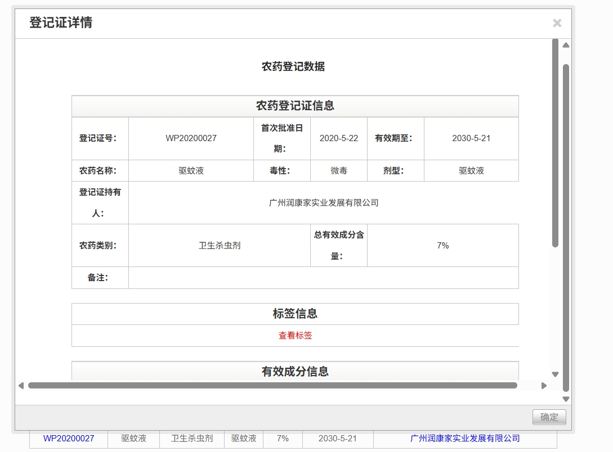
Task: Click the 标签信息 section header
Action: point(295,314)
